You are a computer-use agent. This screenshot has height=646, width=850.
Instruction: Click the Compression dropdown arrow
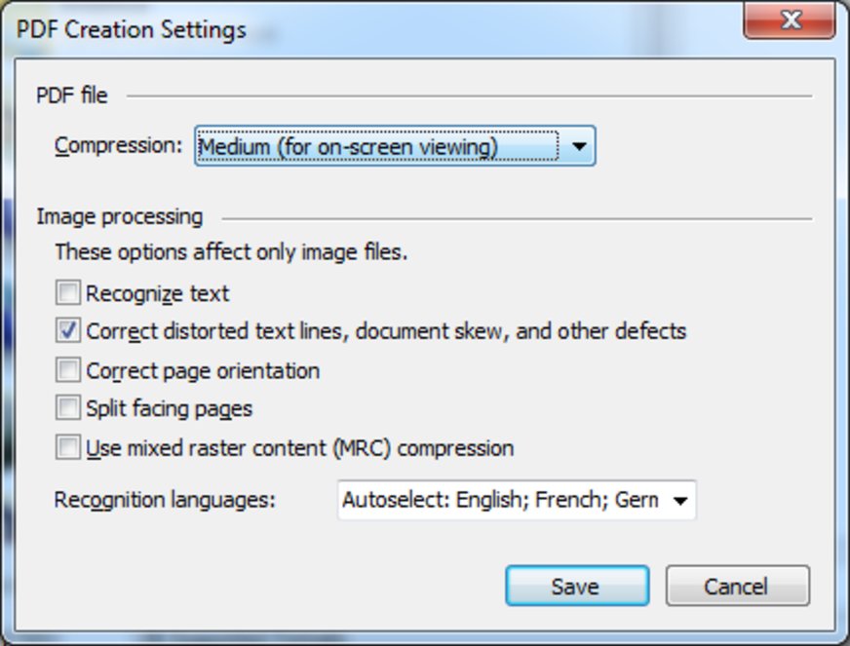coord(579,147)
